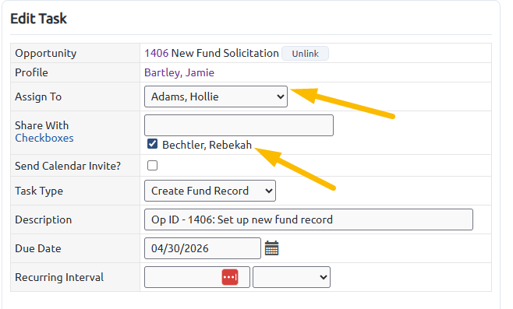Open the Recurring Interval unit dropdown
Image resolution: width=513 pixels, height=309 pixels.
[x=292, y=277]
